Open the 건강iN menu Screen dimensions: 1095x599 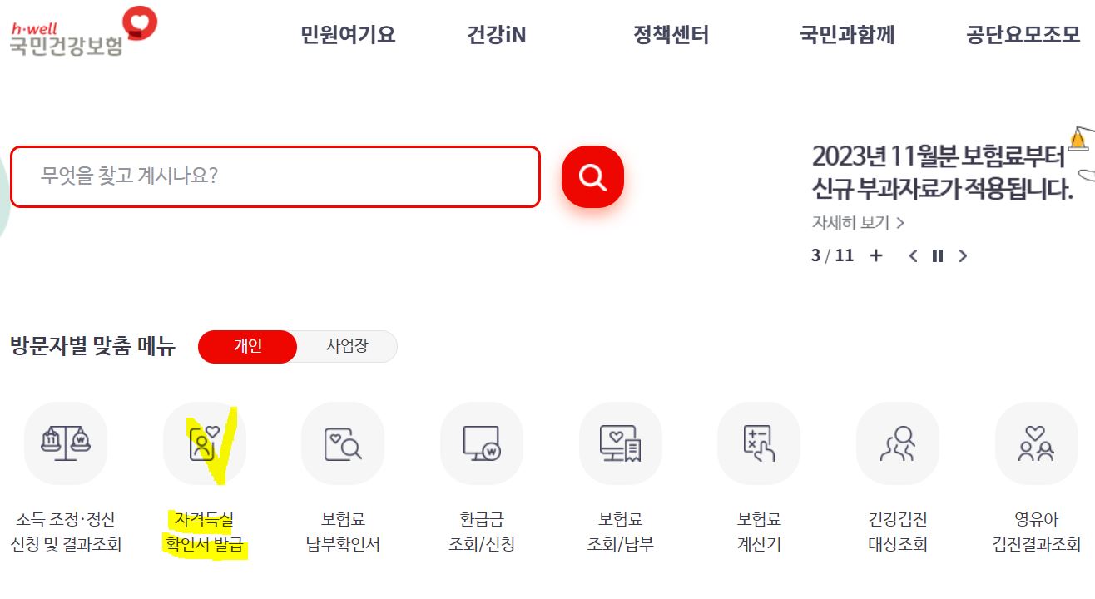click(x=497, y=35)
